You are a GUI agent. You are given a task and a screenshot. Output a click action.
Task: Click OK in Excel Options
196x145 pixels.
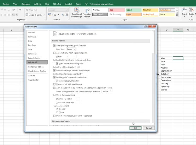135,128
